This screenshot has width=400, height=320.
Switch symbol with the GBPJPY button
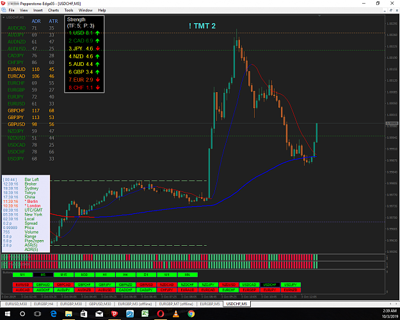coord(105,285)
